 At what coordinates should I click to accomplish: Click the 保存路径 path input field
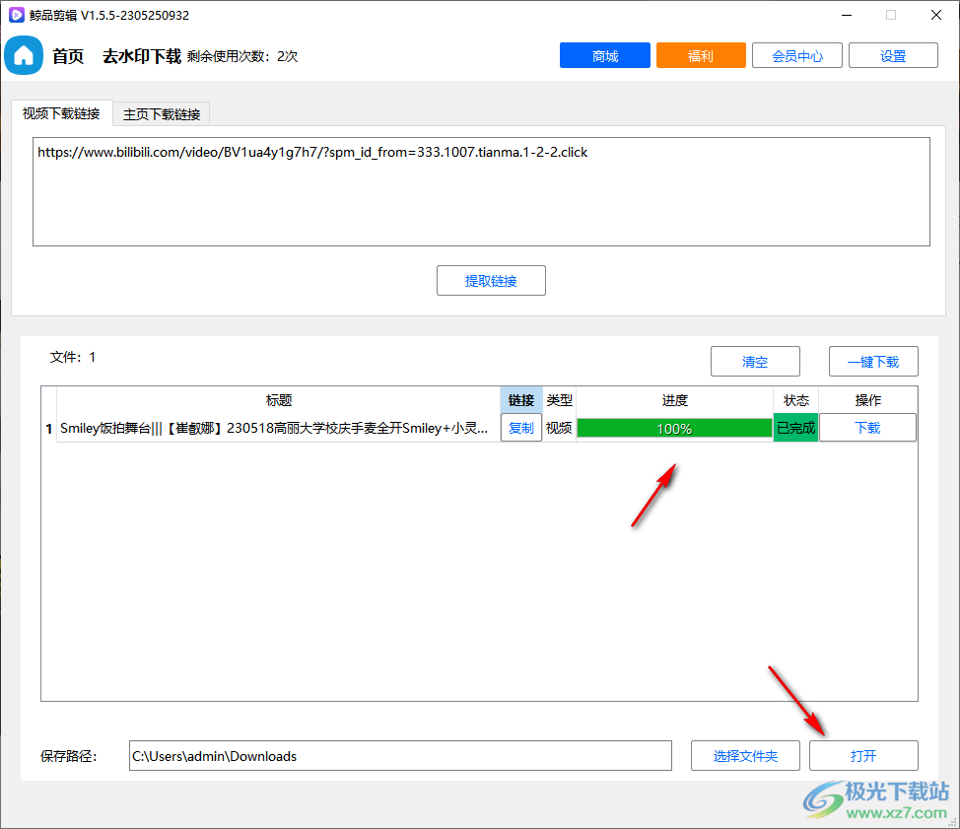(400, 756)
